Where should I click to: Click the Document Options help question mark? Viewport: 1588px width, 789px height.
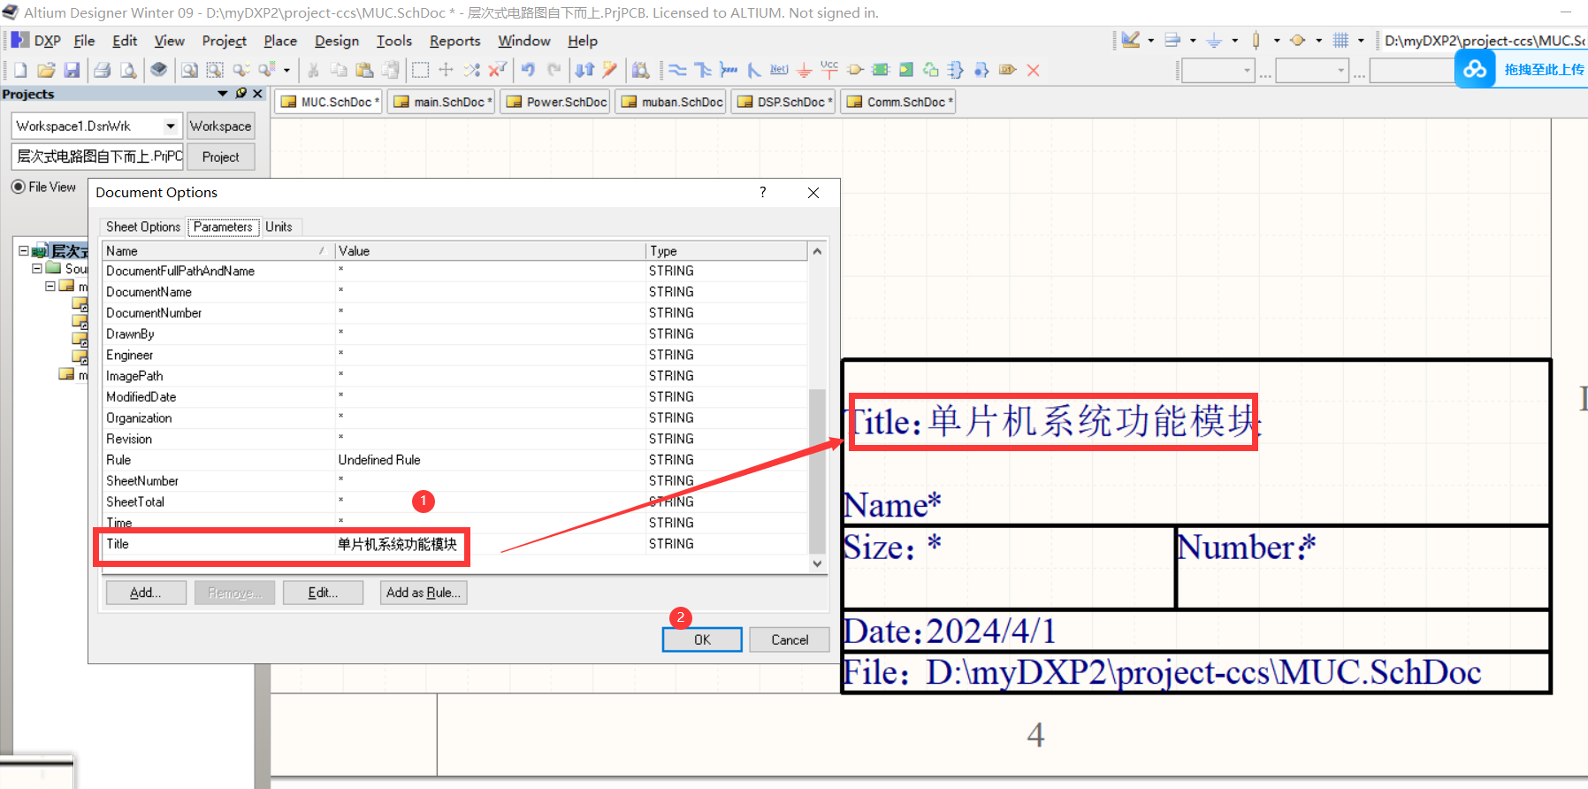point(762,192)
